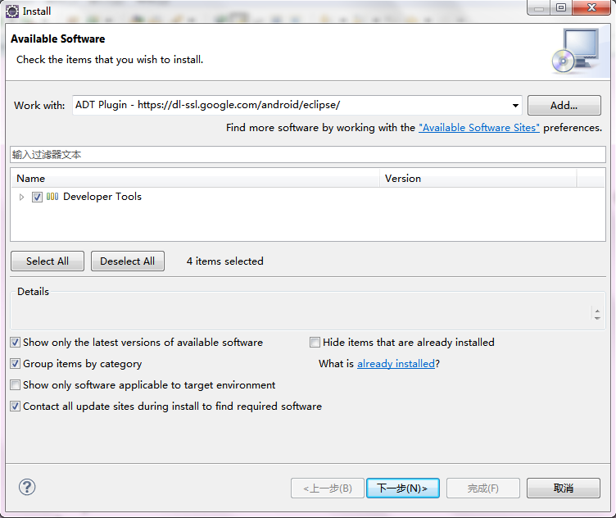616x518 pixels.
Task: Click the Add... button
Action: pyautogui.click(x=564, y=106)
